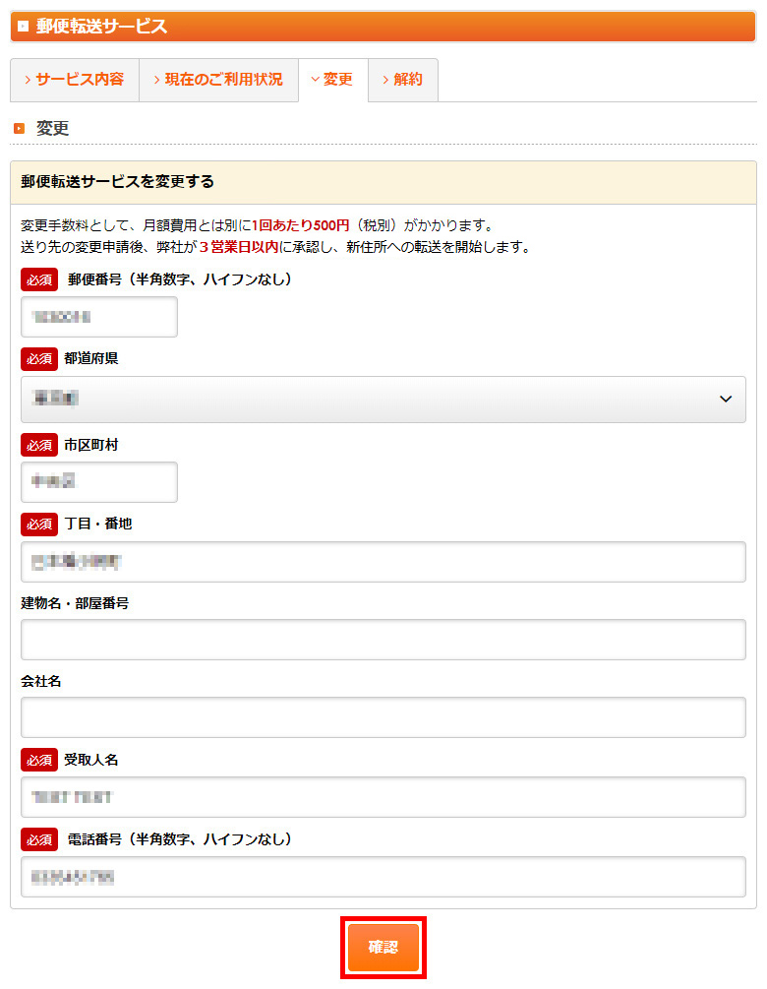Click the orange square icon beside 変更 heading
This screenshot has width=767, height=989.
click(20, 129)
